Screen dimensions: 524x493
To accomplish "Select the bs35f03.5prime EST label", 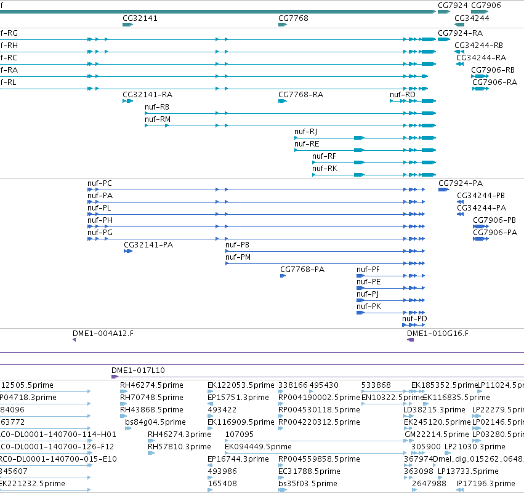I will (x=308, y=484).
